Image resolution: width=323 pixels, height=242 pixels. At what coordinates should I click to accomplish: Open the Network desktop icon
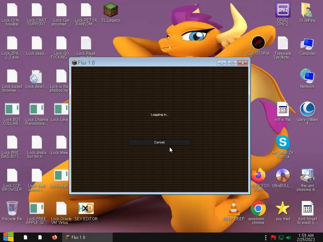coord(307,79)
